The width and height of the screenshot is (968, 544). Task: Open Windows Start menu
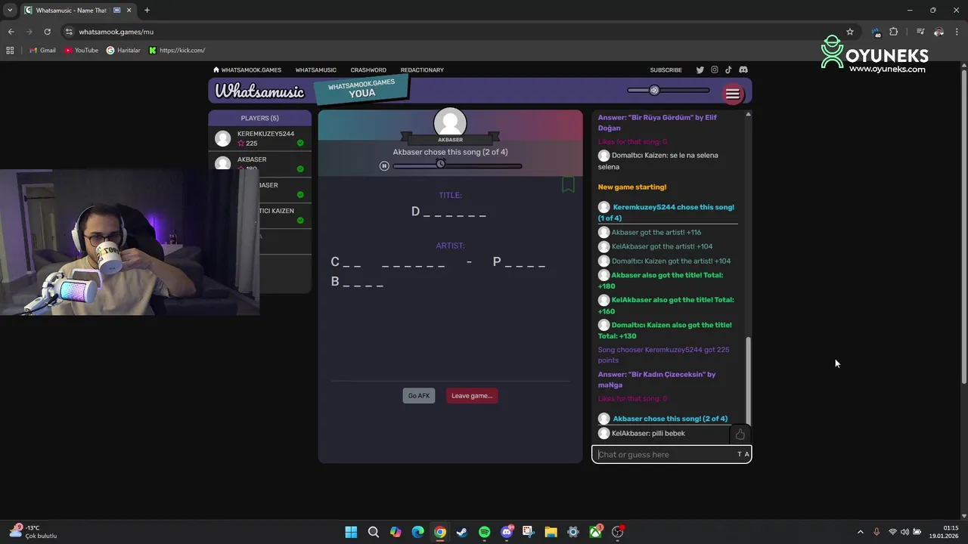tap(351, 532)
